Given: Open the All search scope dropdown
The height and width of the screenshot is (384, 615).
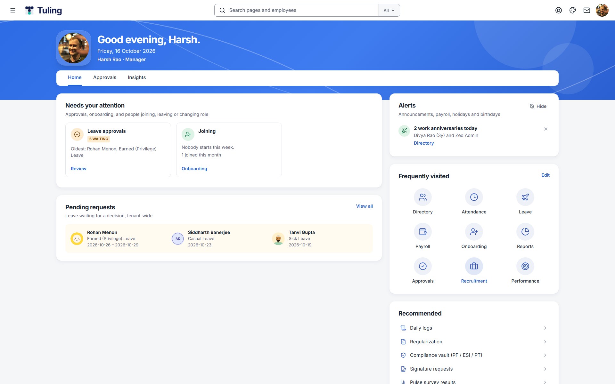Looking at the screenshot, I should click(x=389, y=10).
